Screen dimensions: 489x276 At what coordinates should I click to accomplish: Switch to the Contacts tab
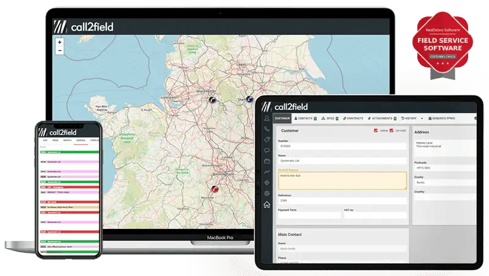(305, 118)
